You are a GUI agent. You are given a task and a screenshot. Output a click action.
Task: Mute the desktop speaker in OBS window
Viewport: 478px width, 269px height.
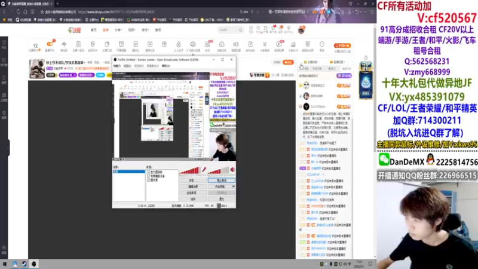coord(232,170)
